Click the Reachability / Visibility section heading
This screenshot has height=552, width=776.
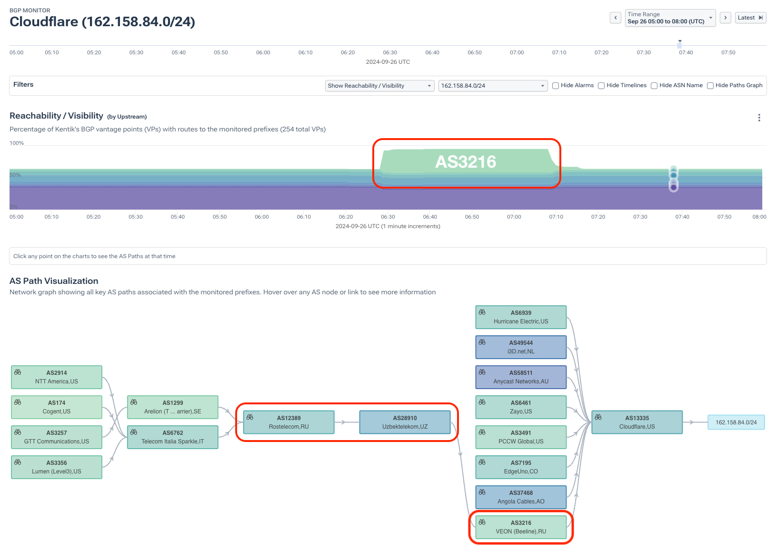point(56,116)
